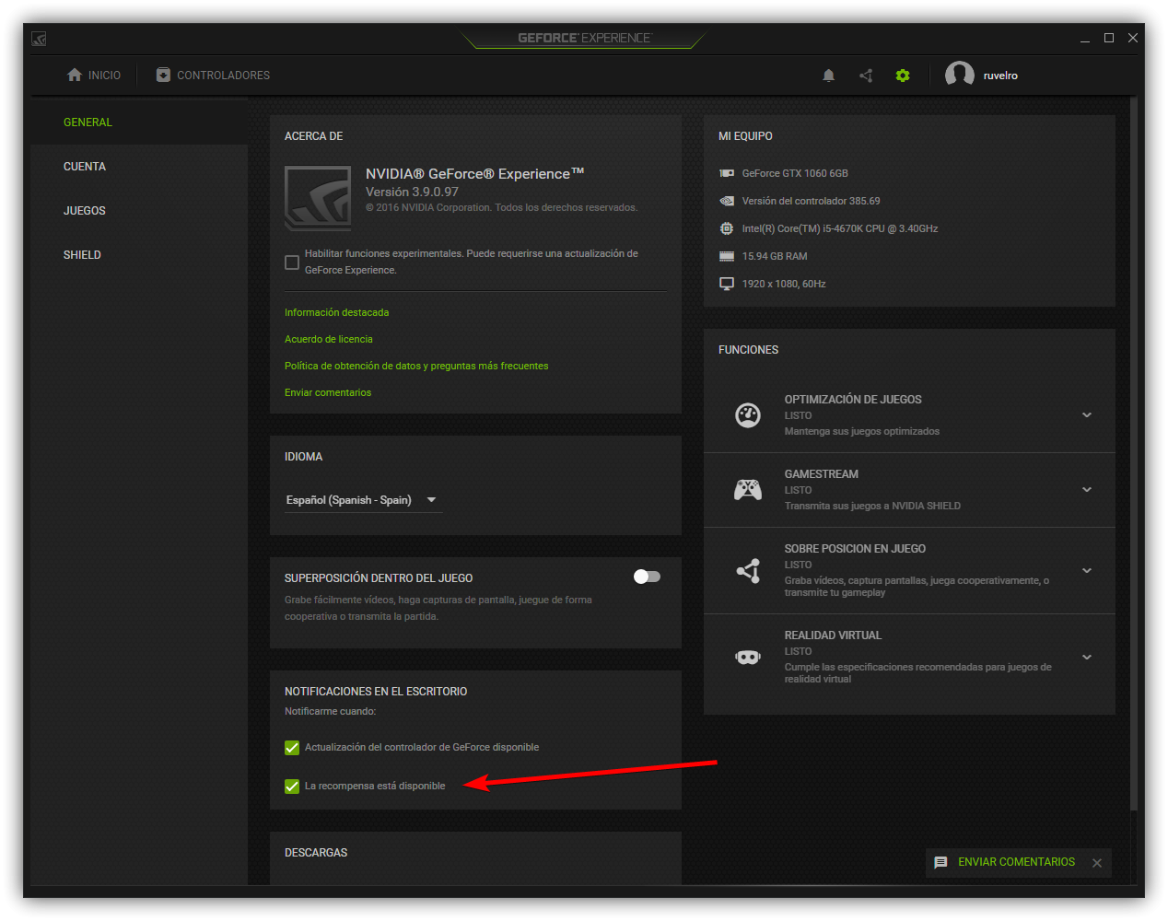The width and height of the screenshot is (1168, 921).
Task: Expand Sobre Posicion en Juego chevron
Action: pyautogui.click(x=1087, y=571)
